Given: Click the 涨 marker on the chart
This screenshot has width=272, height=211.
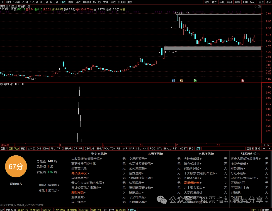Looking at the screenshot, I should 242,81.
